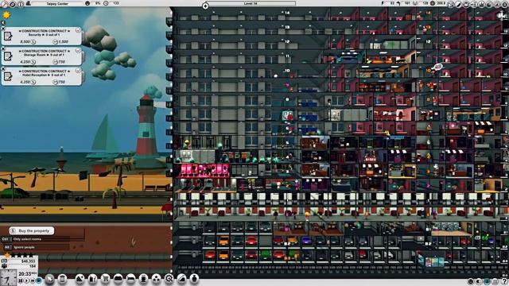Screen dimensions: 509x286
Task: Click the Taipey Center building name
Action: [57, 3]
